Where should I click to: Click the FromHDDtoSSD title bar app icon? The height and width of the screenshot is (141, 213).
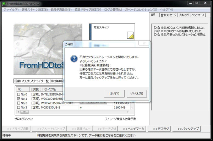pos(4,4)
